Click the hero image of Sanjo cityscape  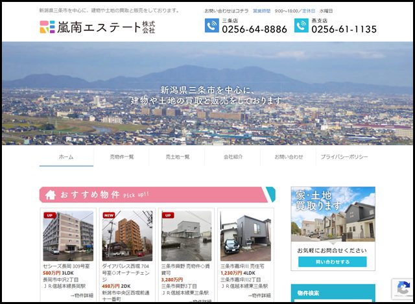pyautogui.click(x=207, y=93)
